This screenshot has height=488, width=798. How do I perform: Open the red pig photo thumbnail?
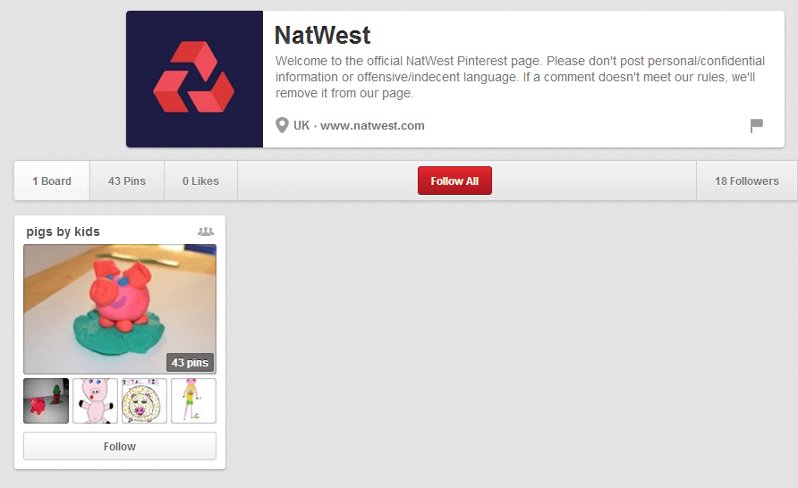(46, 400)
